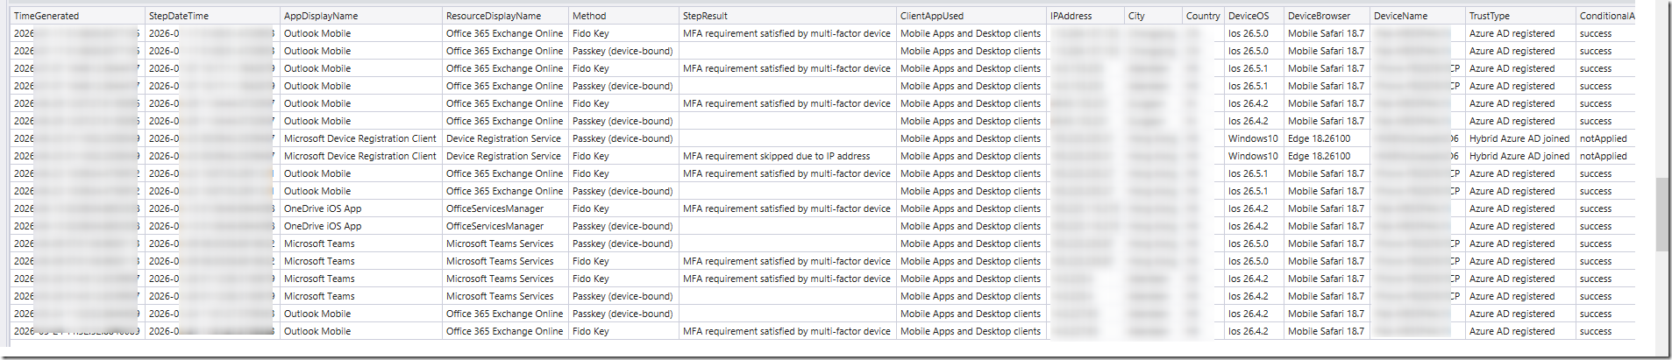Click Office 365 Exchange Online in Fido Key Ios 26.5.0 row

pyautogui.click(x=504, y=33)
